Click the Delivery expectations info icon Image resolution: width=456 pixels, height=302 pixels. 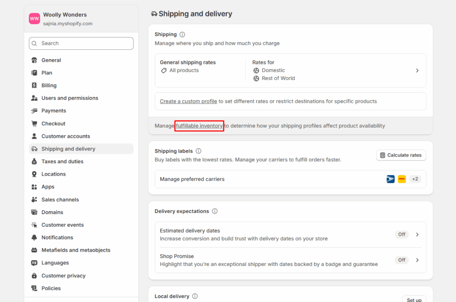[215, 211]
